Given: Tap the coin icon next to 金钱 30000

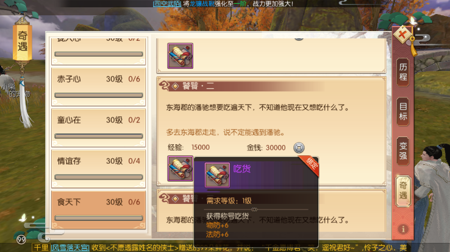Looking at the screenshot, I should click(299, 147).
